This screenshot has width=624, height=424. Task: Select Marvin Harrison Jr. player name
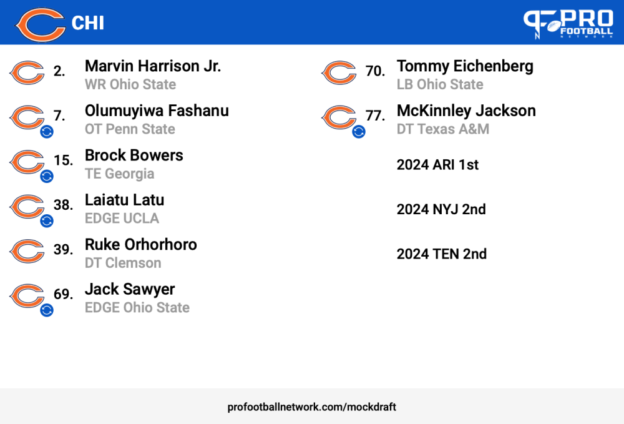[x=153, y=66]
